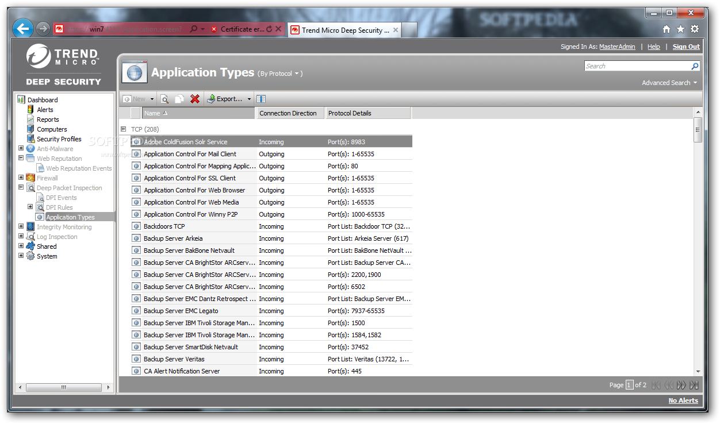Open the Add/Remove Columns icon
The width and height of the screenshot is (720, 424).
261,99
